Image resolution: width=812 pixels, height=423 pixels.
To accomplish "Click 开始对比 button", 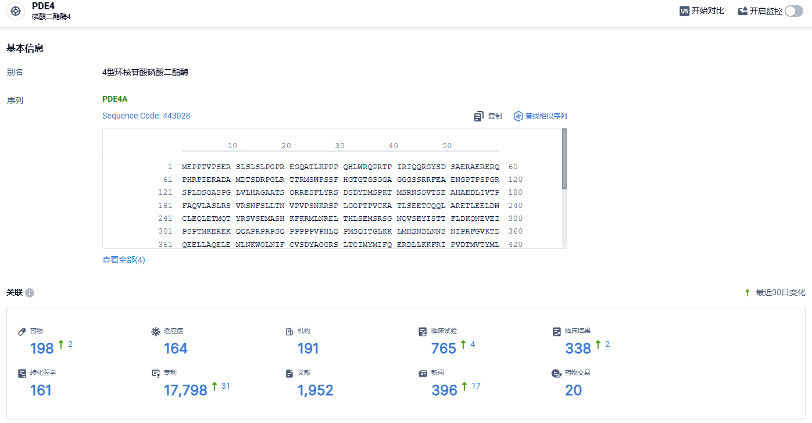I will 707,11.
